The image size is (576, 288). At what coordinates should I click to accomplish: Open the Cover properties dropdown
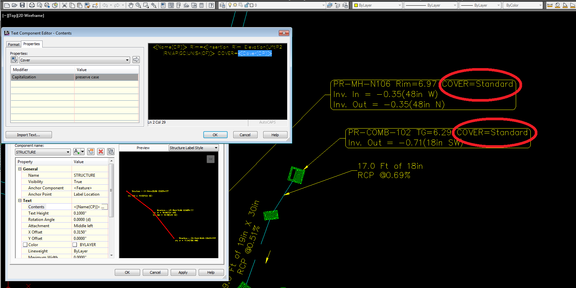[127, 60]
